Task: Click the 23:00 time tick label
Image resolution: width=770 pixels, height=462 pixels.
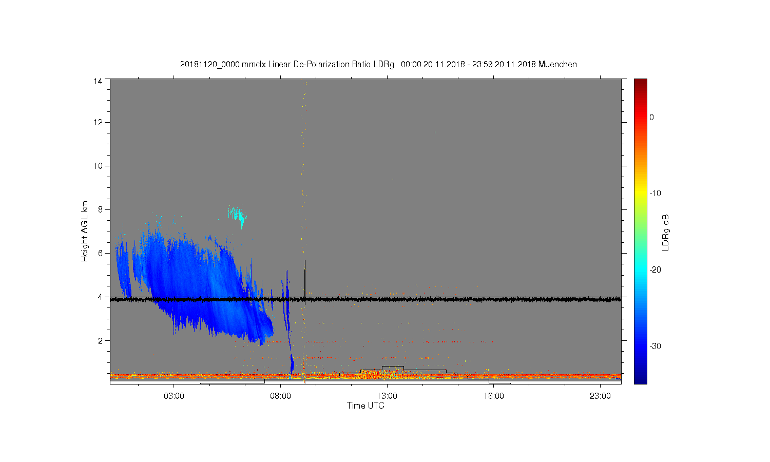Action: (x=600, y=396)
